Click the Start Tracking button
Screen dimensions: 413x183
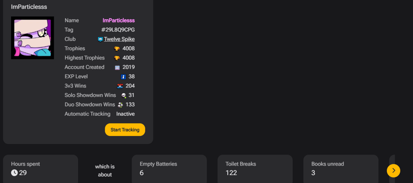pyautogui.click(x=125, y=130)
